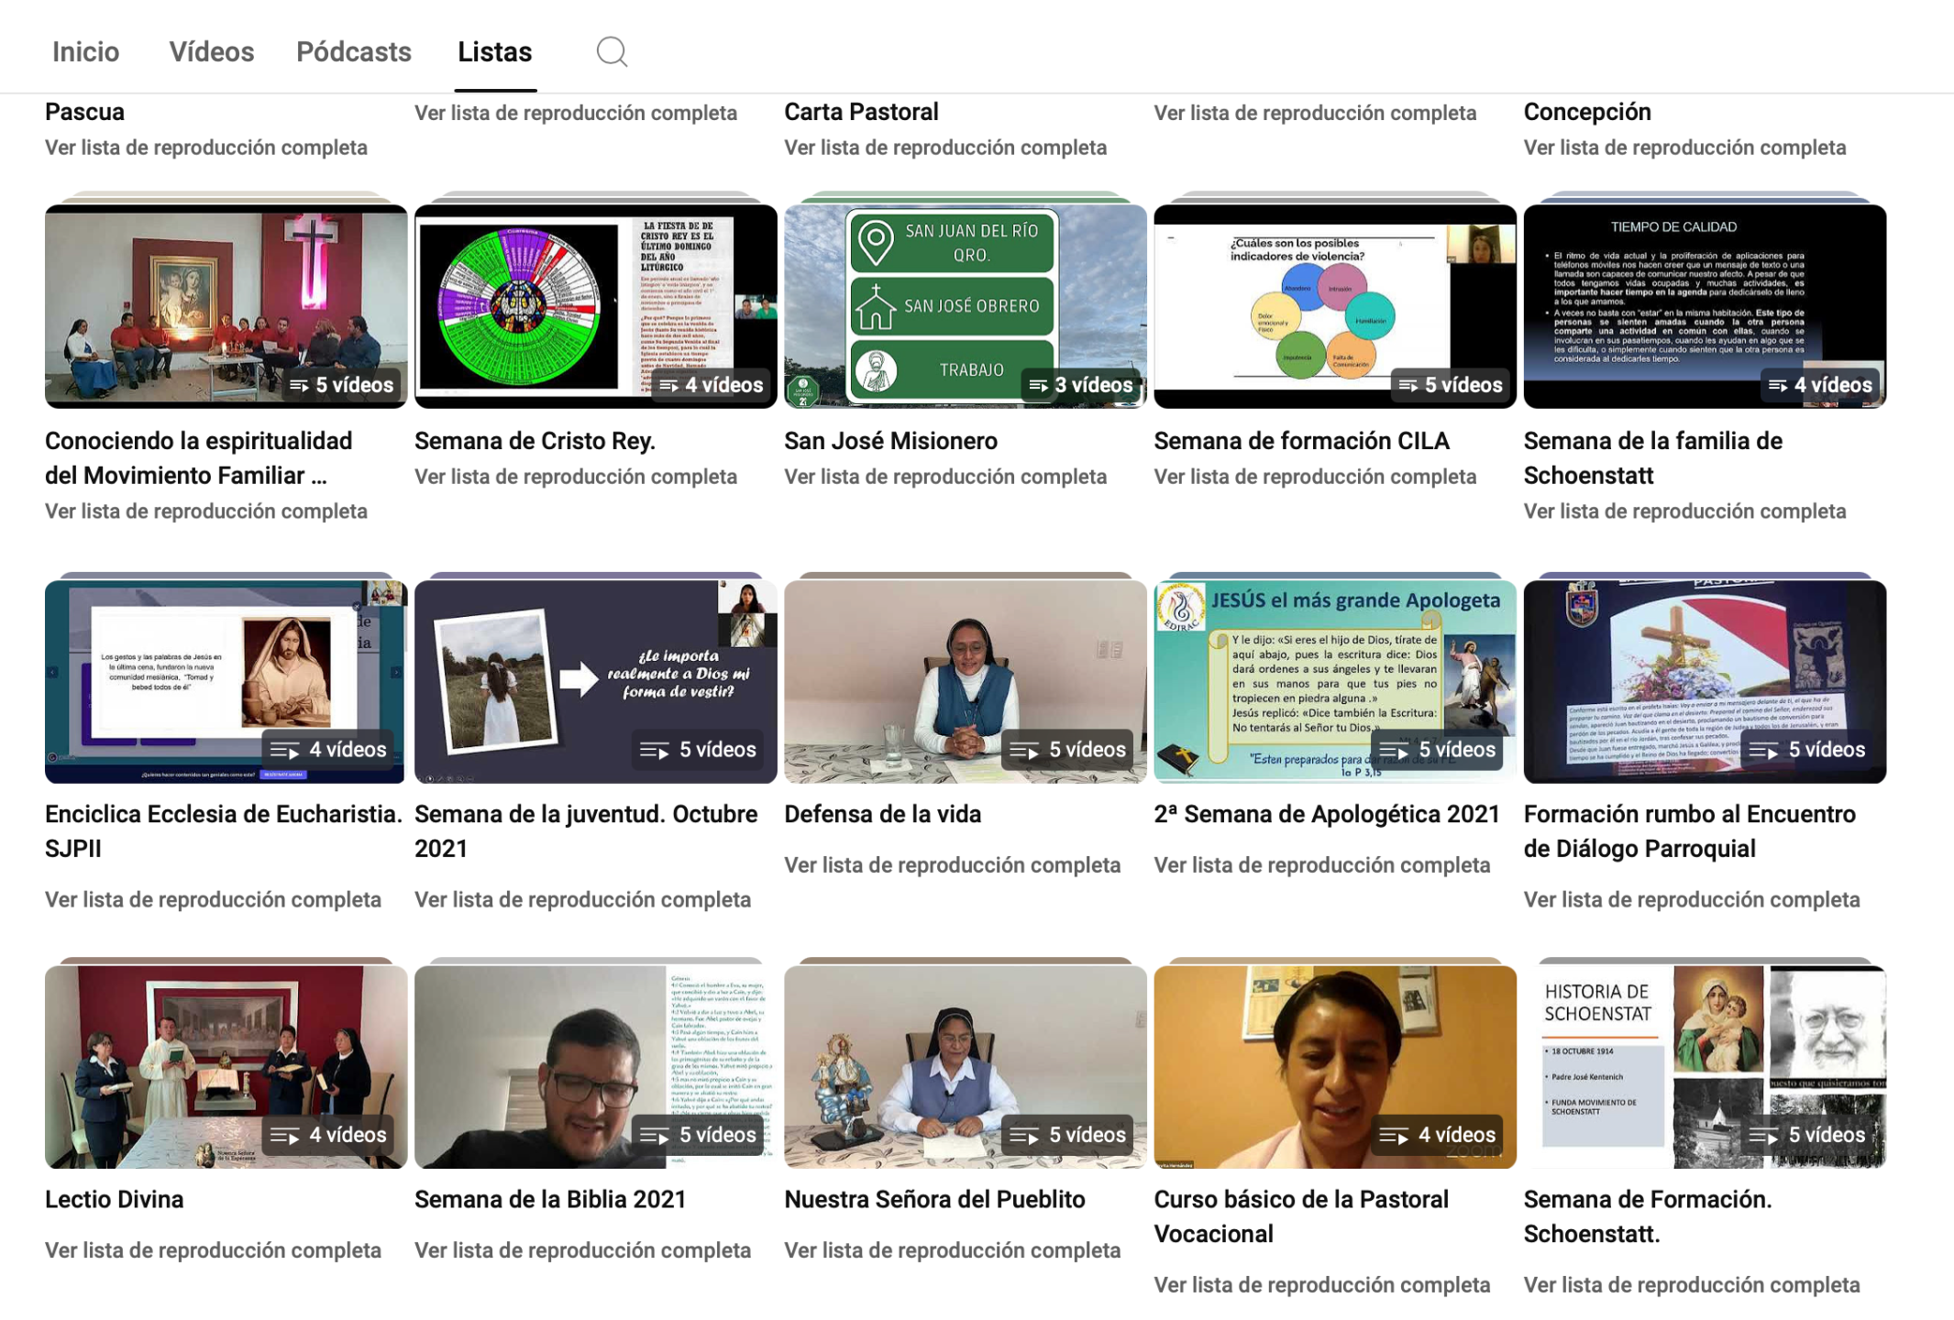The height and width of the screenshot is (1320, 1954).
Task: Click playlist badge on 2ª Semana de Apologética thumbnail
Action: (1437, 750)
